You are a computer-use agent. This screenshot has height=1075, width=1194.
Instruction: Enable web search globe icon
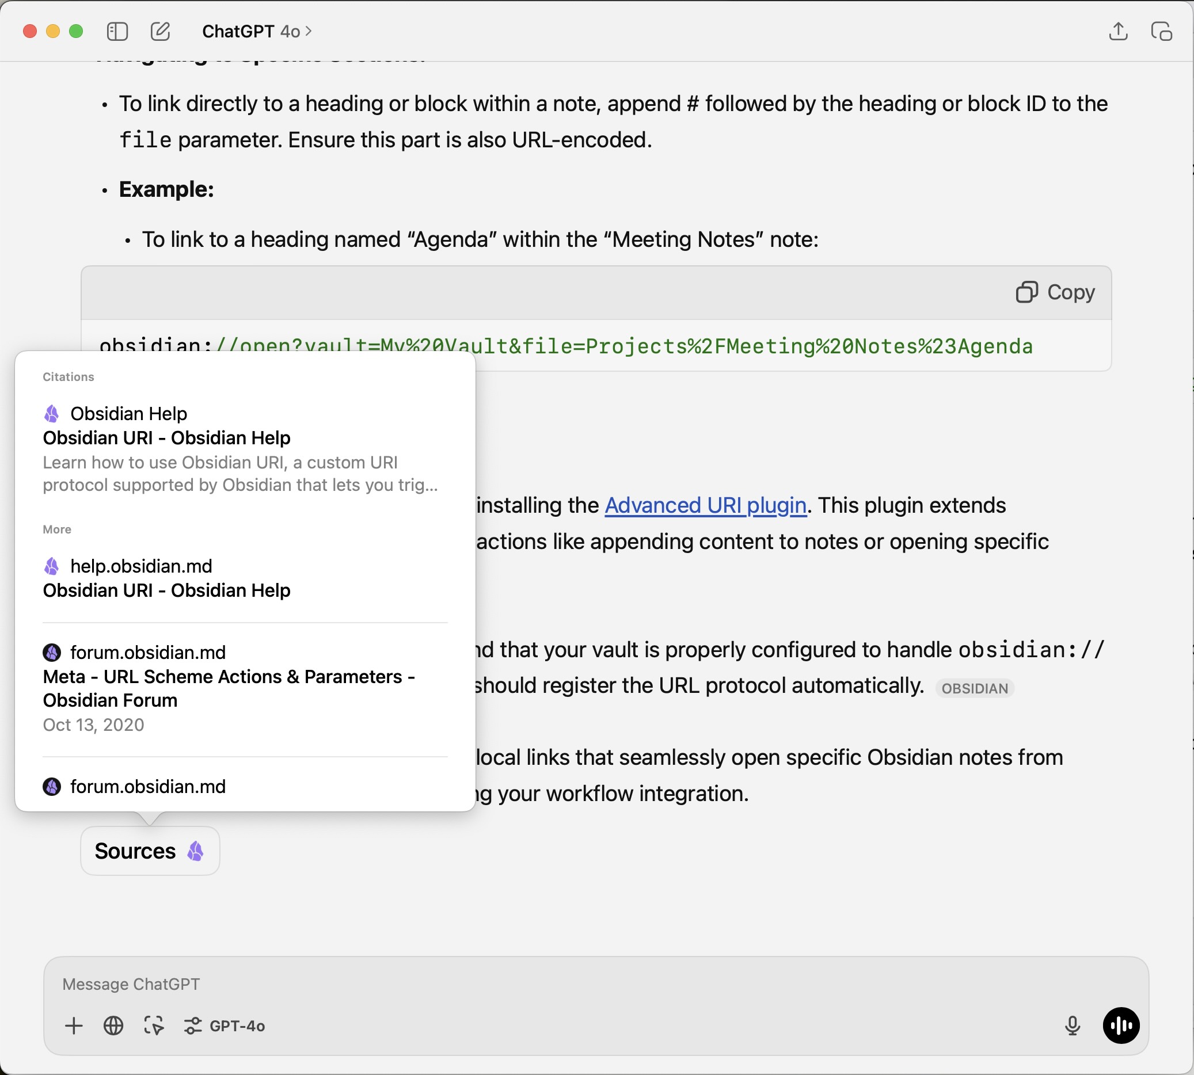pyautogui.click(x=113, y=1026)
